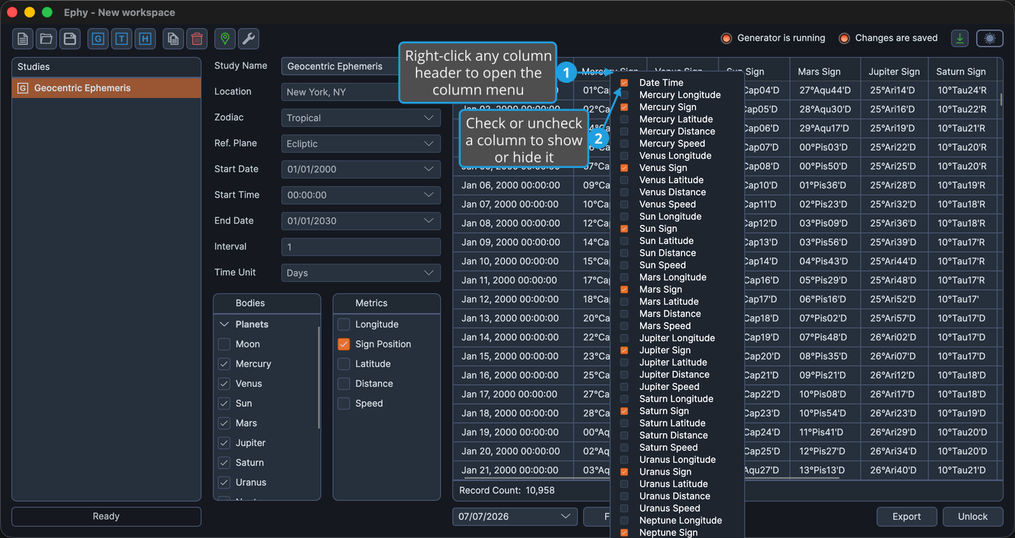This screenshot has width=1015, height=538.
Task: Select Geocentric Ephemeris in Studies list
Action: (x=106, y=88)
